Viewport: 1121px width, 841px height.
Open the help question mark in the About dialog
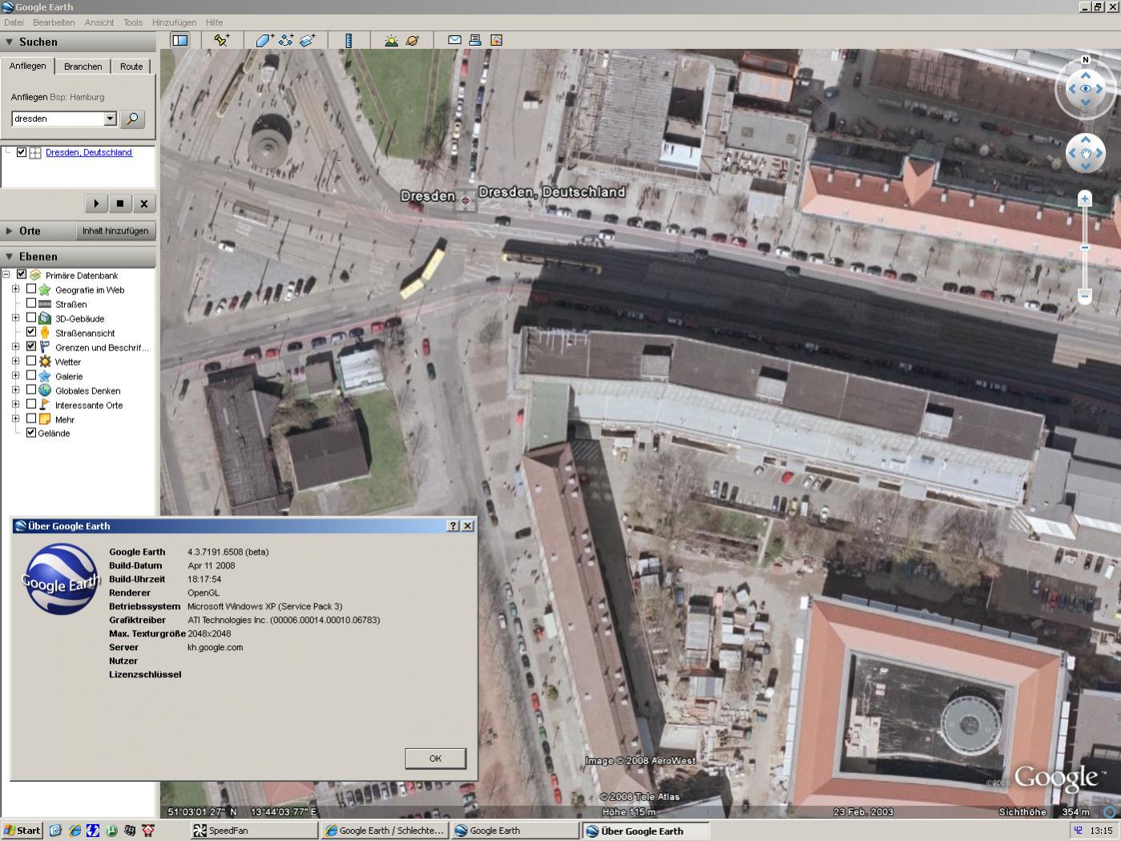453,526
